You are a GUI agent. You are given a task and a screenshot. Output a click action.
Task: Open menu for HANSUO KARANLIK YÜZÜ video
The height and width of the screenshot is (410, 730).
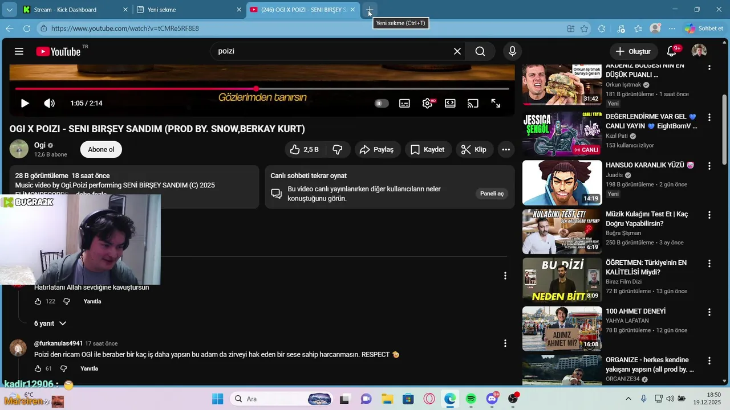pos(709,166)
